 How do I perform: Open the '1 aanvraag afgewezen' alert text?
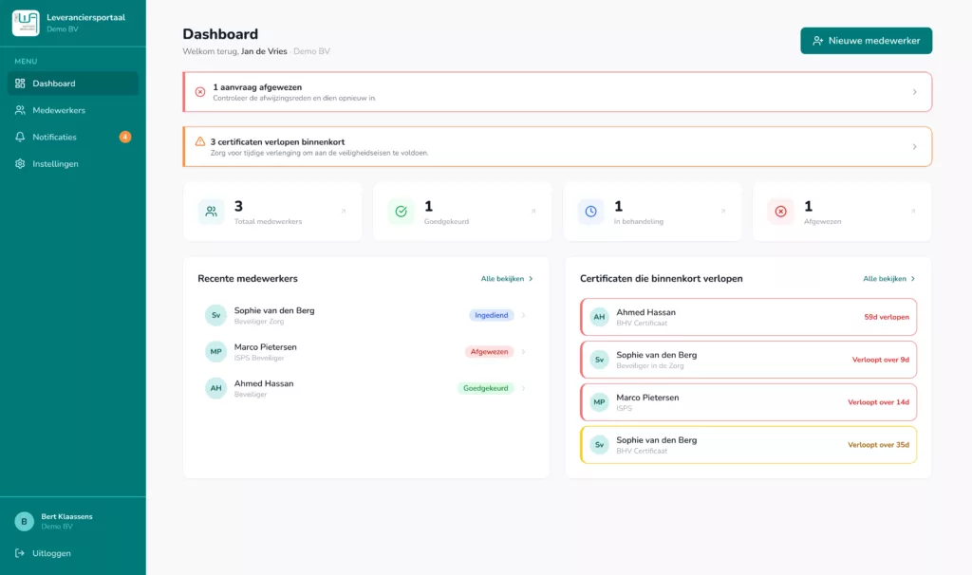(x=257, y=87)
